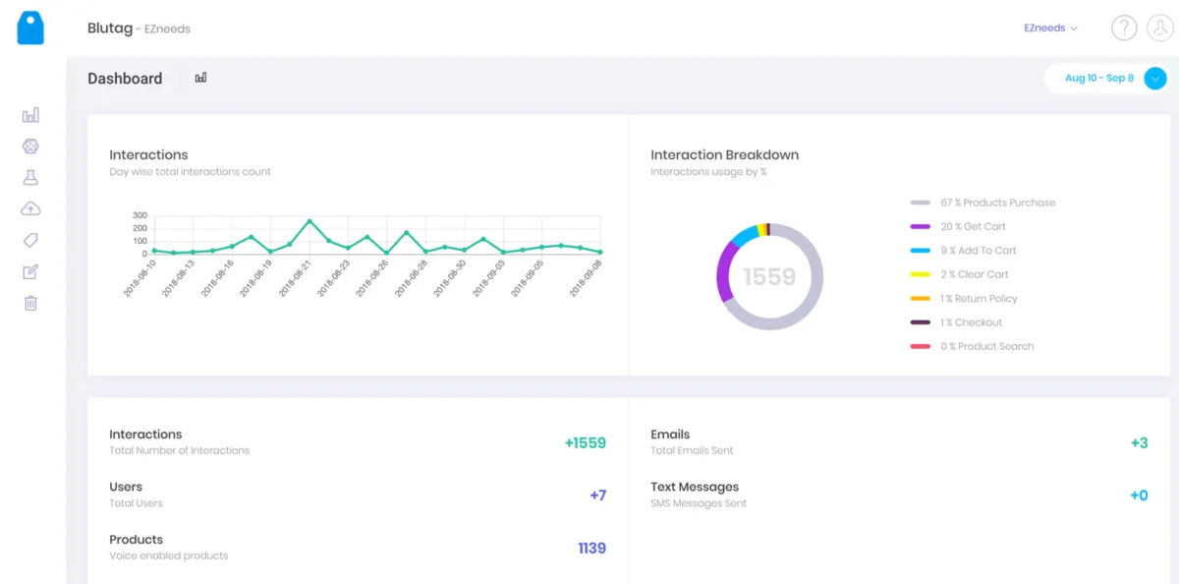Open the price tag sidebar icon

click(x=30, y=241)
